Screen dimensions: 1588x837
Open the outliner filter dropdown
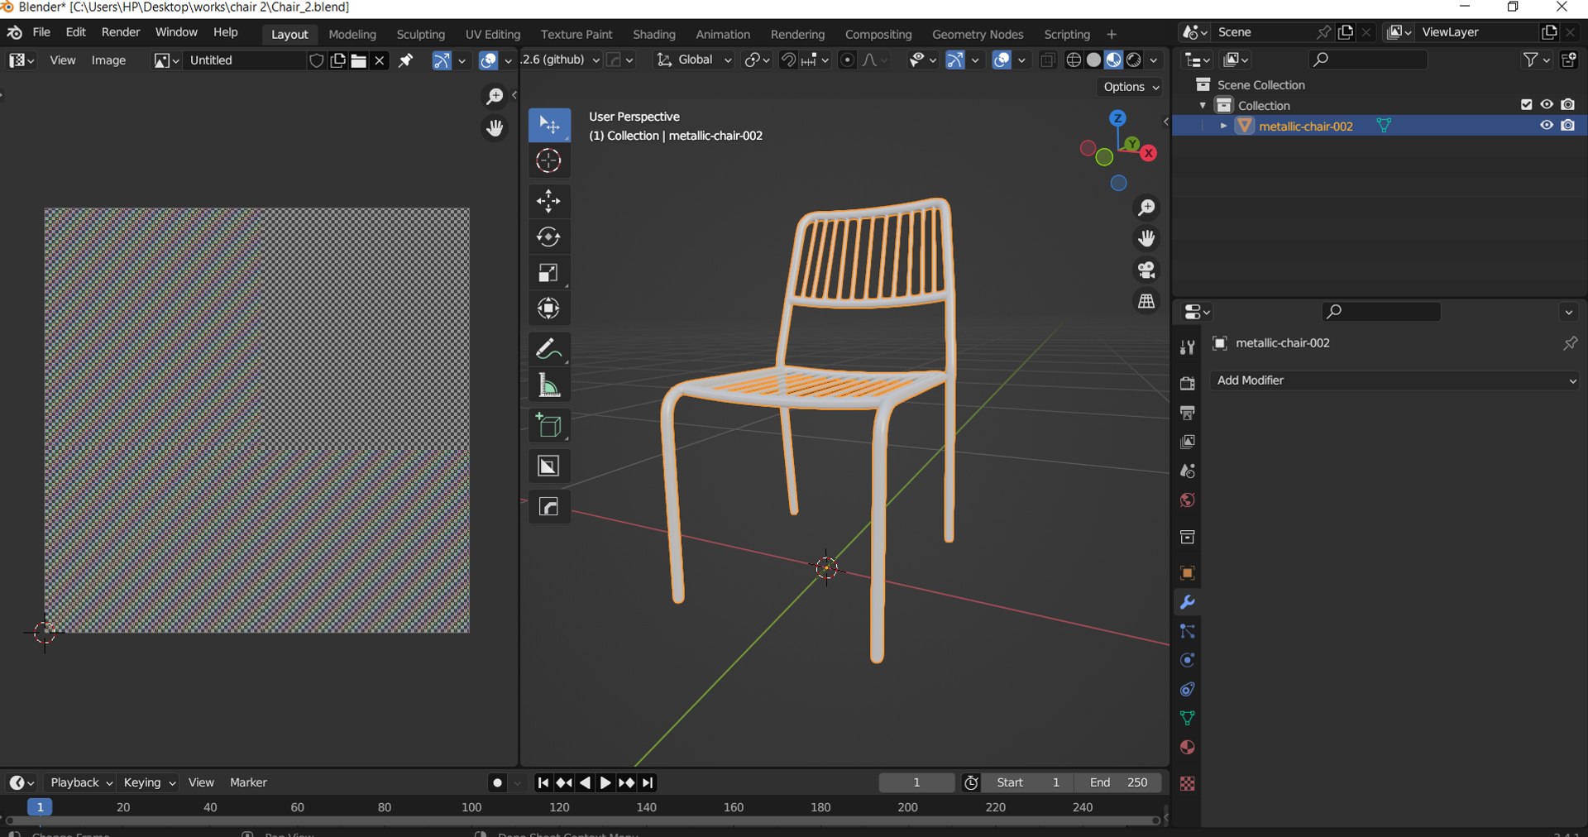pyautogui.click(x=1536, y=60)
